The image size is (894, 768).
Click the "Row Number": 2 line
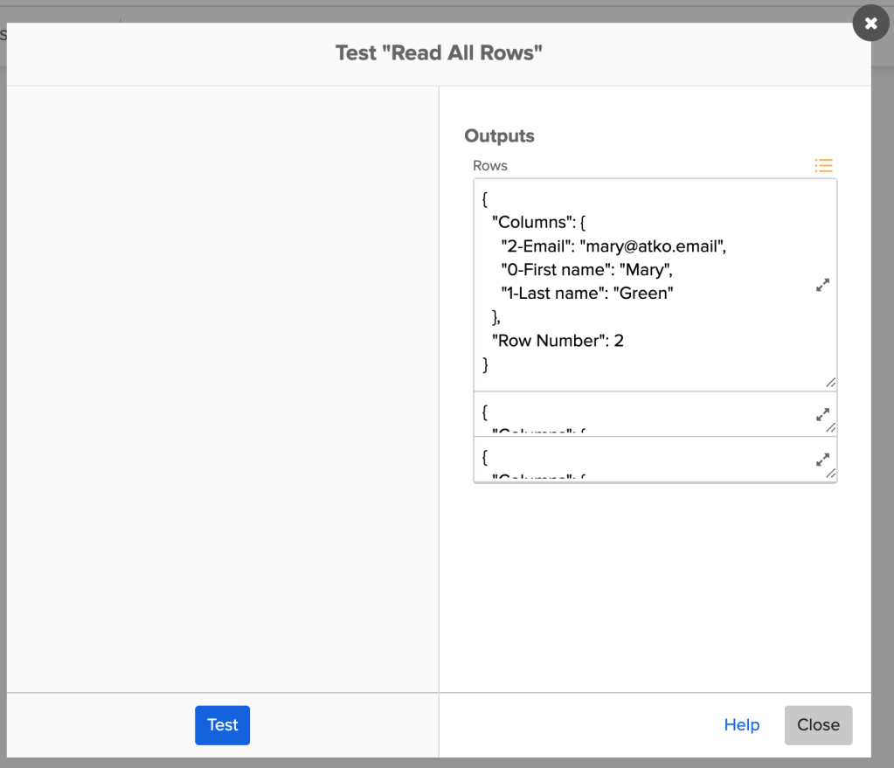pos(558,341)
